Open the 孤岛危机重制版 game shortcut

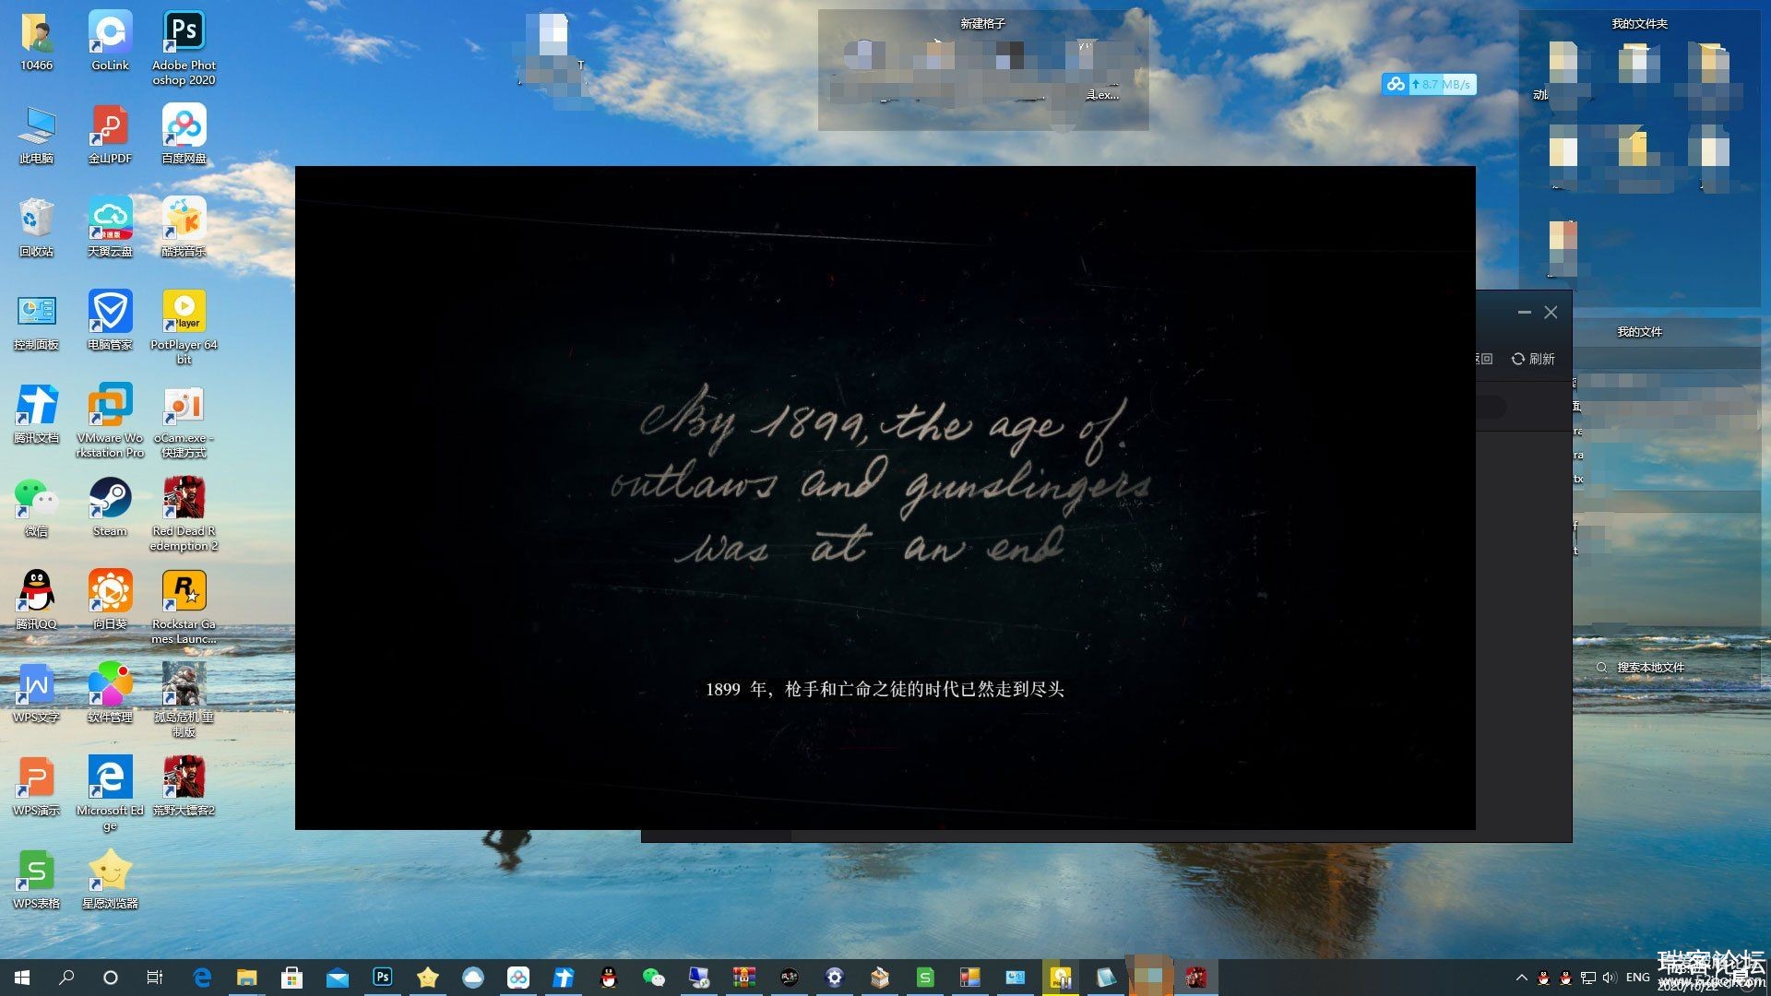(x=184, y=700)
